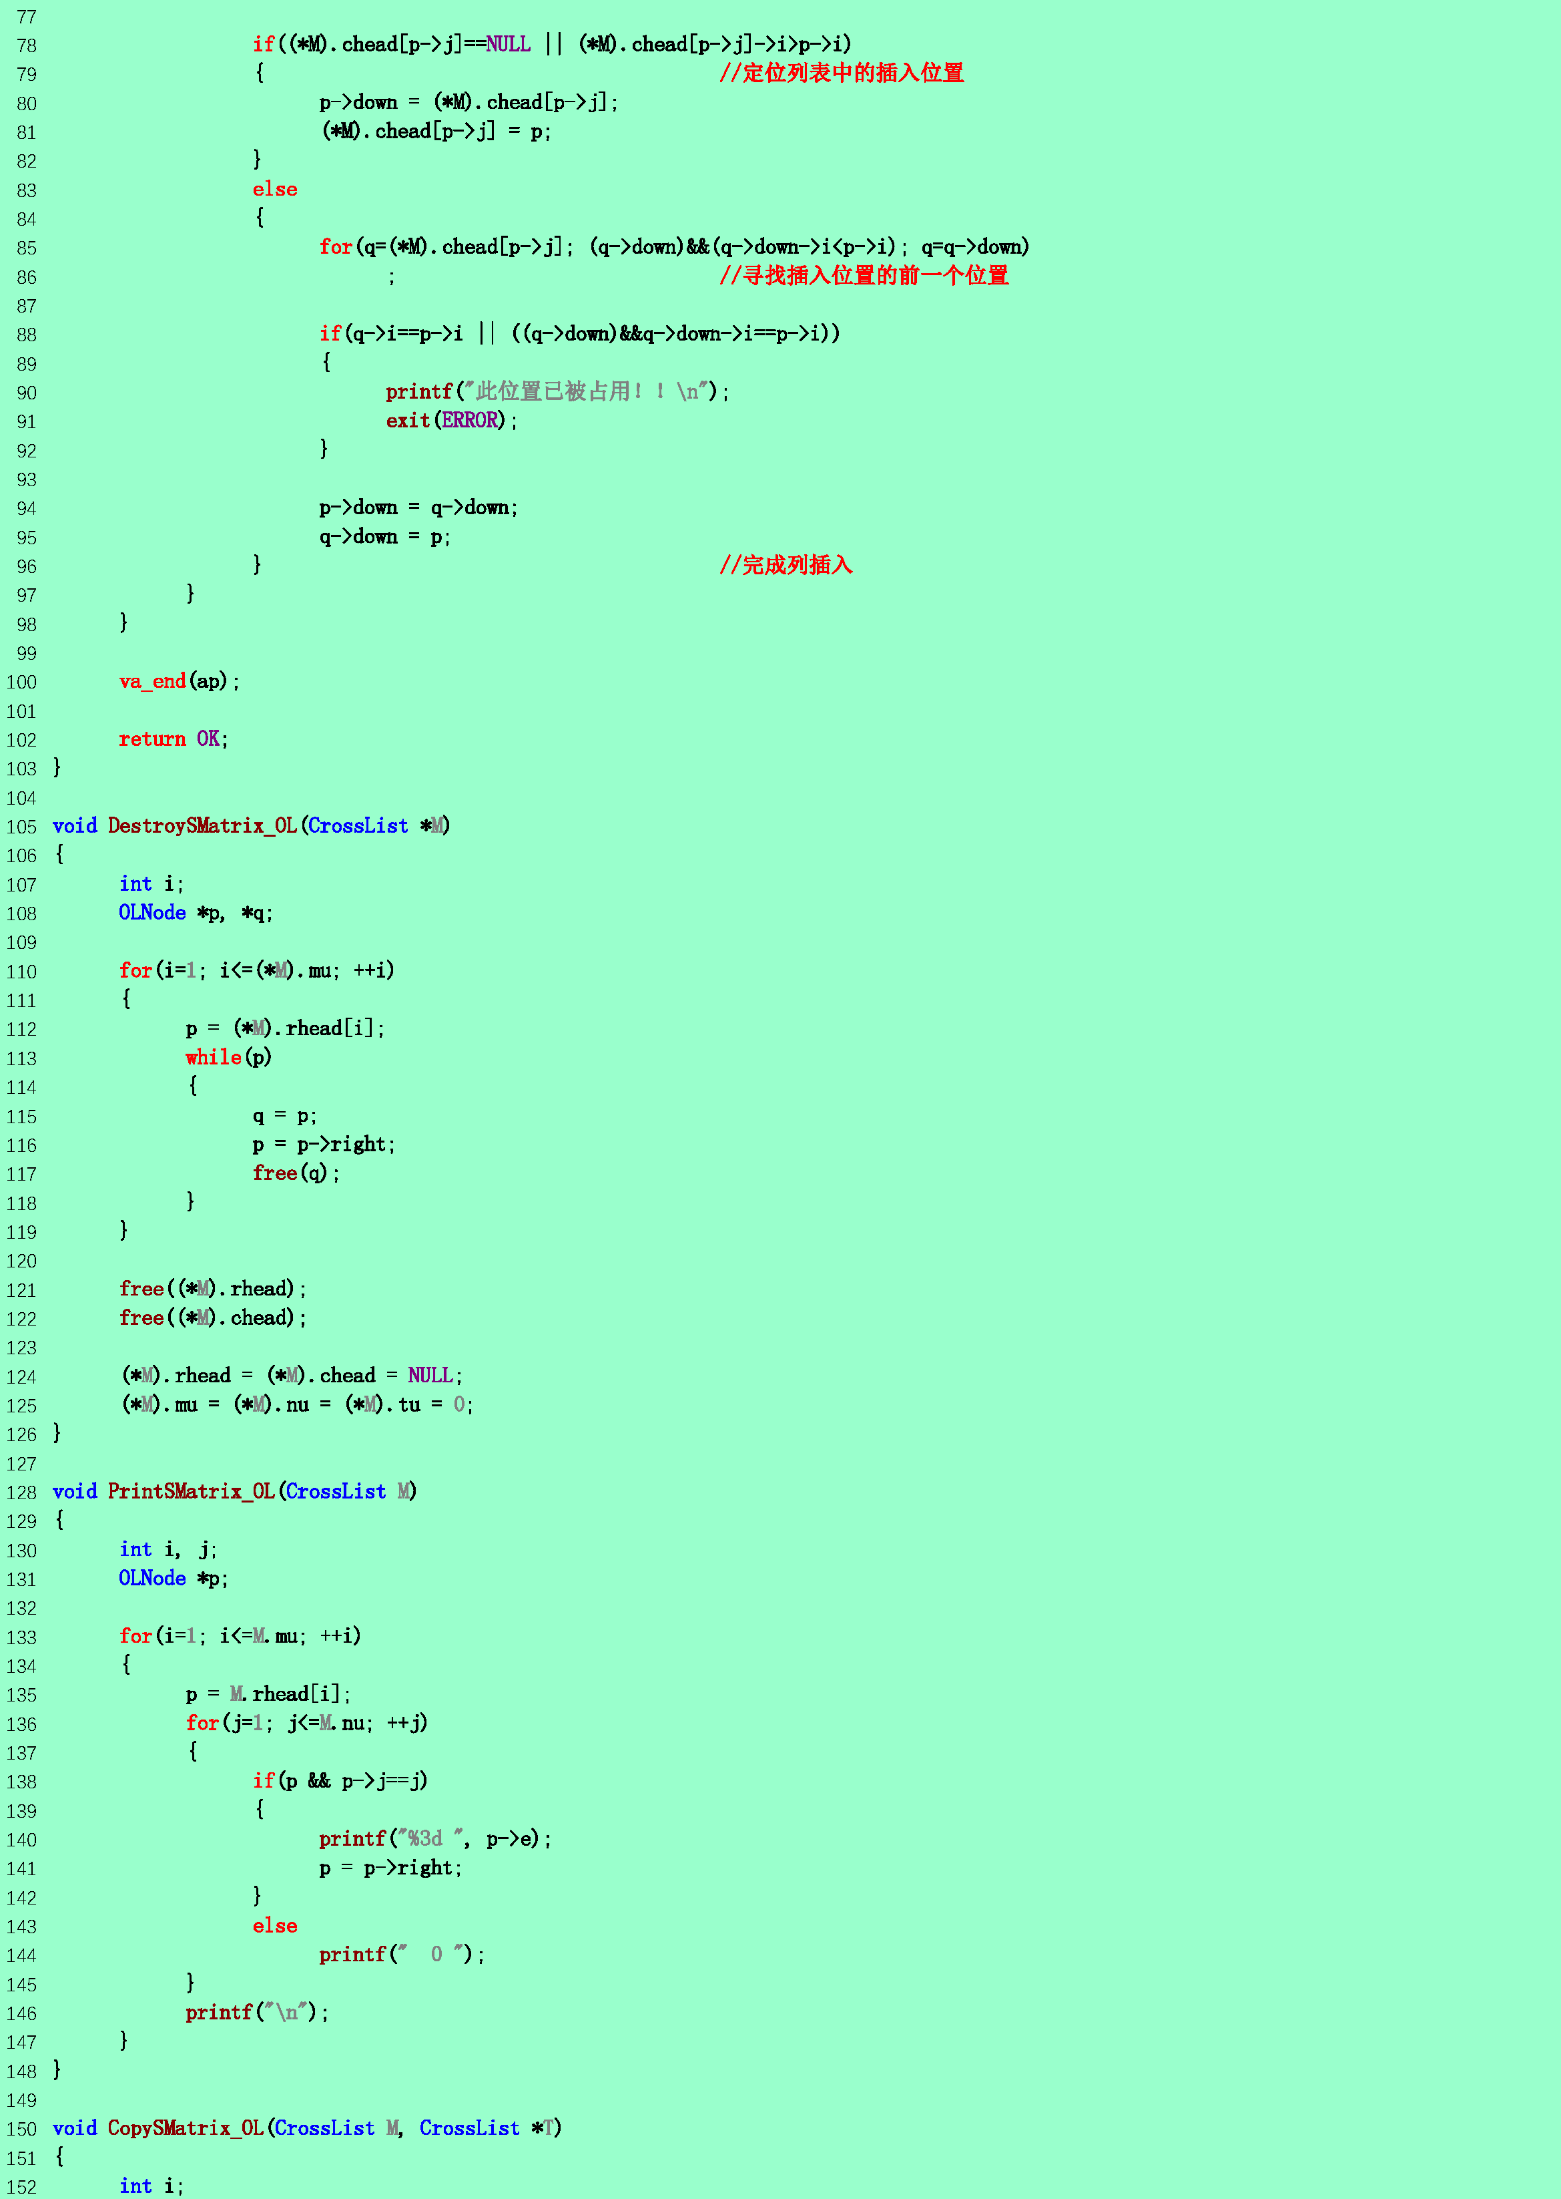
Task: Click 'free((*M).chead);' on line 122
Action: point(214,1318)
